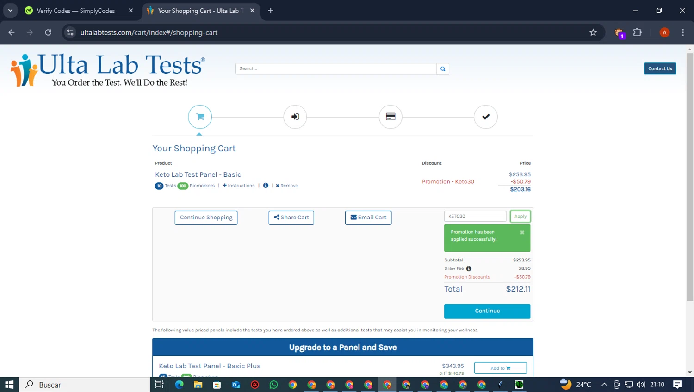This screenshot has height=392, width=694.
Task: Open the Keto Lab Test Panel - Basic link
Action: [198, 174]
